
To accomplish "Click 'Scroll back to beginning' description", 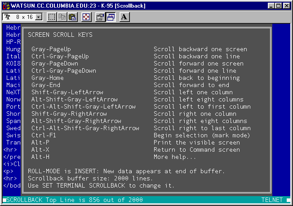I will pos(197,78).
